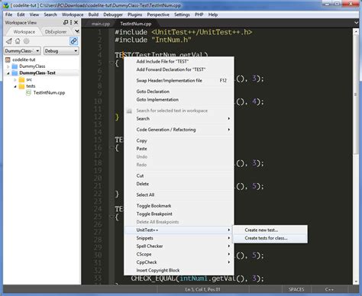Image resolution: width=362 pixels, height=296 pixels.
Task: Choose Select All from context menu
Action: (179, 195)
